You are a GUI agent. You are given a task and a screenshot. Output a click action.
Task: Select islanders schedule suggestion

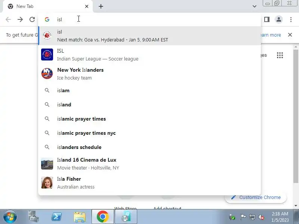[x=149, y=147]
